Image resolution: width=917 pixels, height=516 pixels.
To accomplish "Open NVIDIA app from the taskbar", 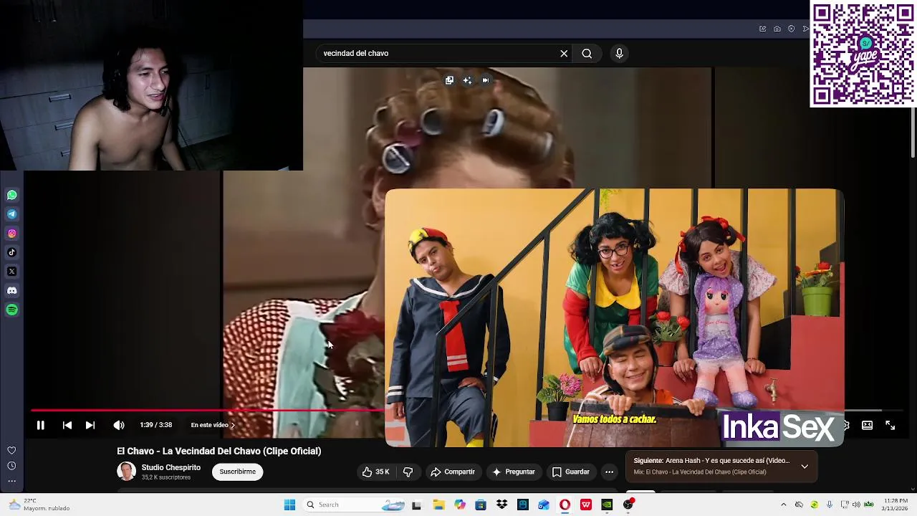I will pos(607,505).
